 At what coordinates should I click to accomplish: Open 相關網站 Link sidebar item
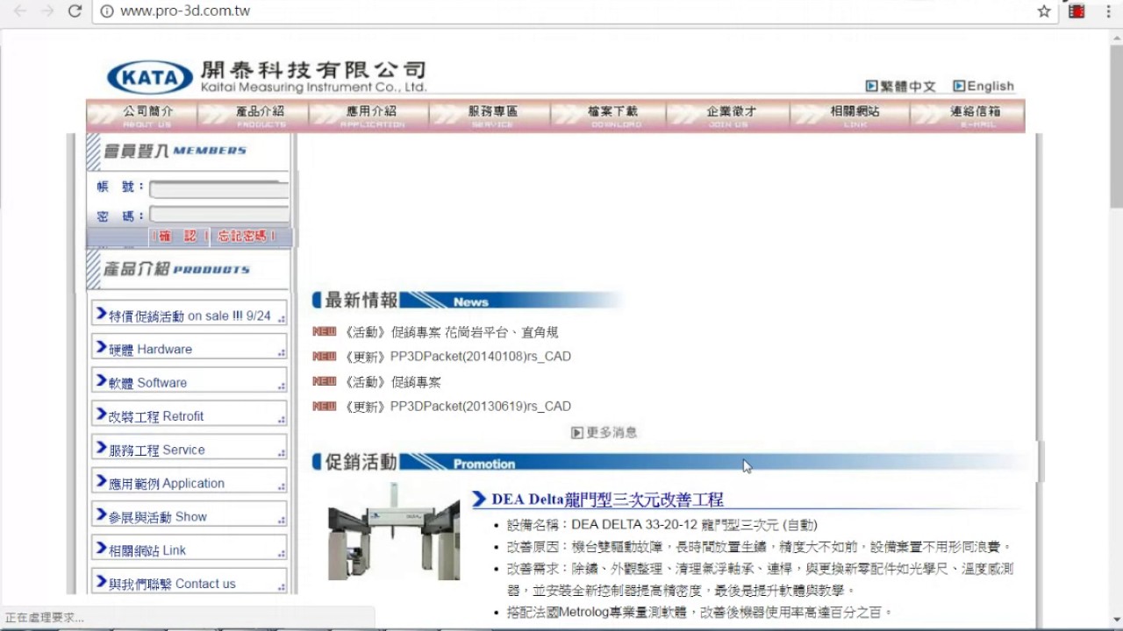point(190,549)
